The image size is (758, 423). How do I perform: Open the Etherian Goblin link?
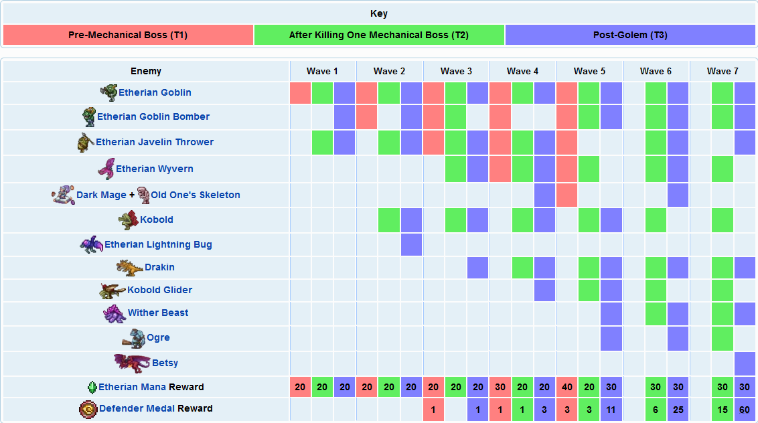[x=155, y=92]
